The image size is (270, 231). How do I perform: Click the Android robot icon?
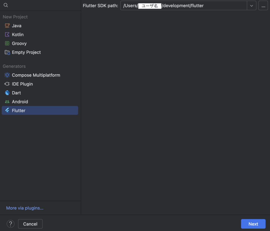pos(7,102)
